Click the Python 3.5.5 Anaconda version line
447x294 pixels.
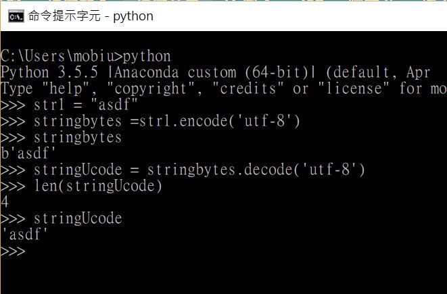pos(215,72)
